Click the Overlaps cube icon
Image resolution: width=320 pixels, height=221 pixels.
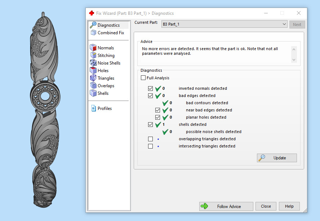coord(93,85)
